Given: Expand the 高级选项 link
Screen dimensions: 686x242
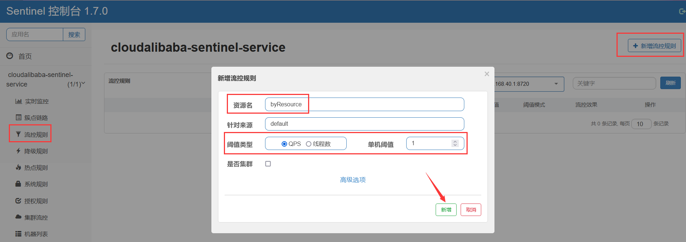Looking at the screenshot, I should [353, 180].
